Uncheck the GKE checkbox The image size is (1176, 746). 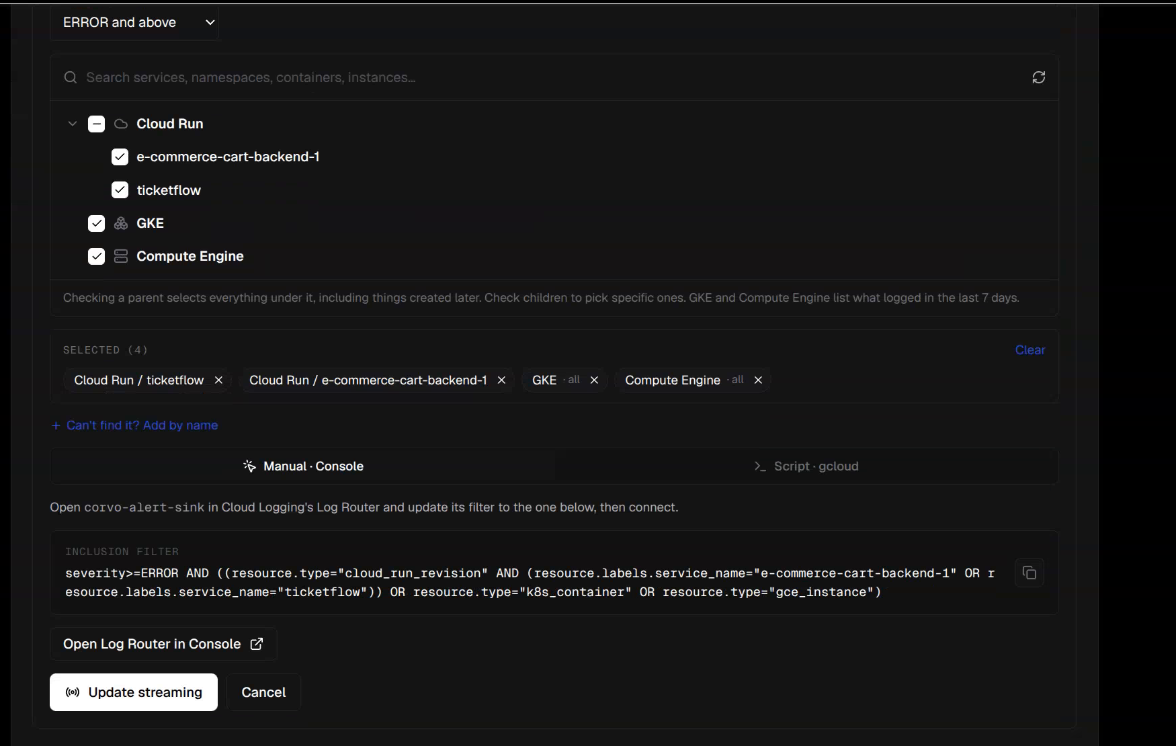96,223
